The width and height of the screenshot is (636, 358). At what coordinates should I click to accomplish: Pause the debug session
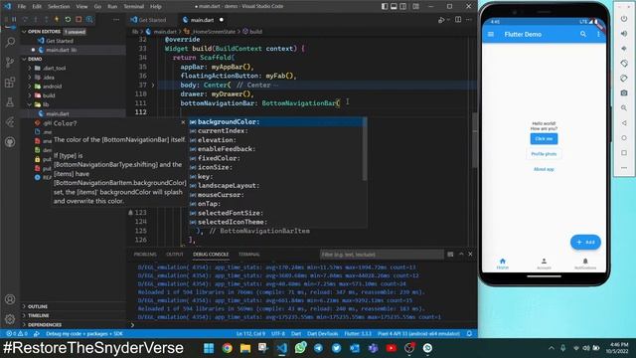tap(14, 20)
